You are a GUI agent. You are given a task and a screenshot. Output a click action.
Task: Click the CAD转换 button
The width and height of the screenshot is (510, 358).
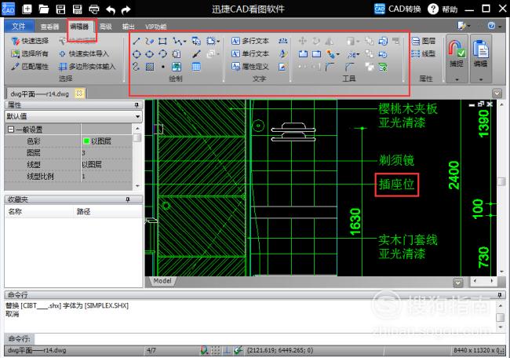click(x=398, y=9)
